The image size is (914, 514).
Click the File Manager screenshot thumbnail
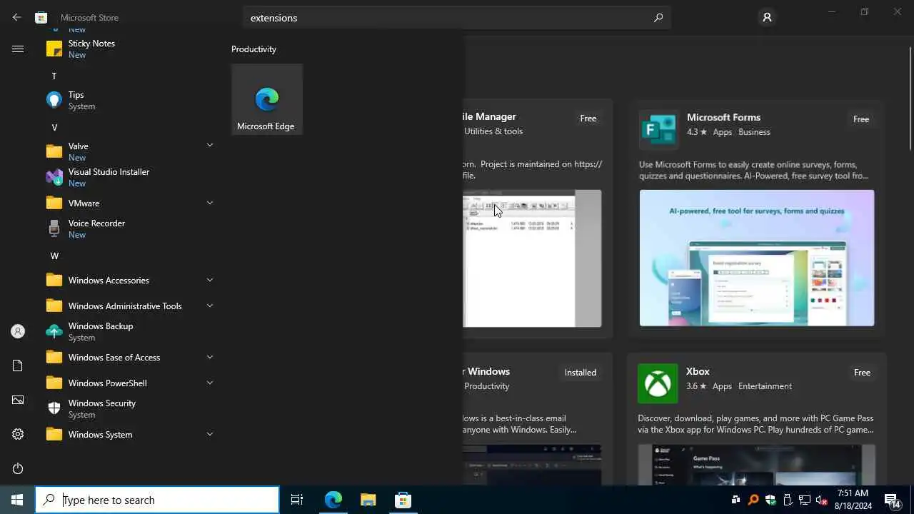click(532, 258)
